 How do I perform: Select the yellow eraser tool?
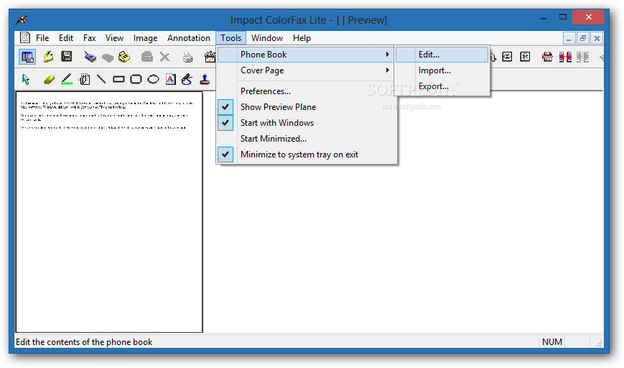49,80
